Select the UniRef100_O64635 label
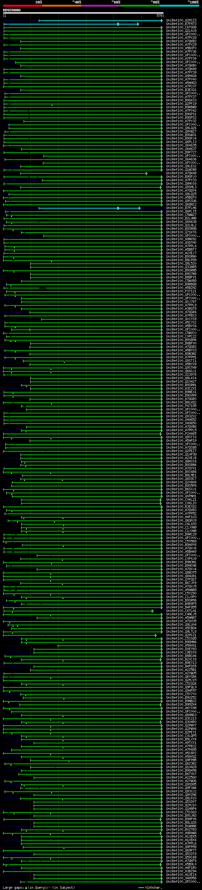Screen dimensions: 202x890 coord(181,146)
